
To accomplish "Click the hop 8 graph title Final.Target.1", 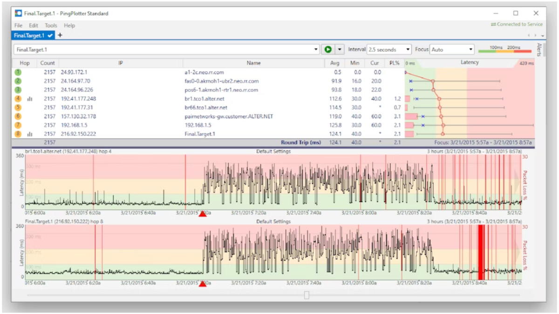I will 64,221.
